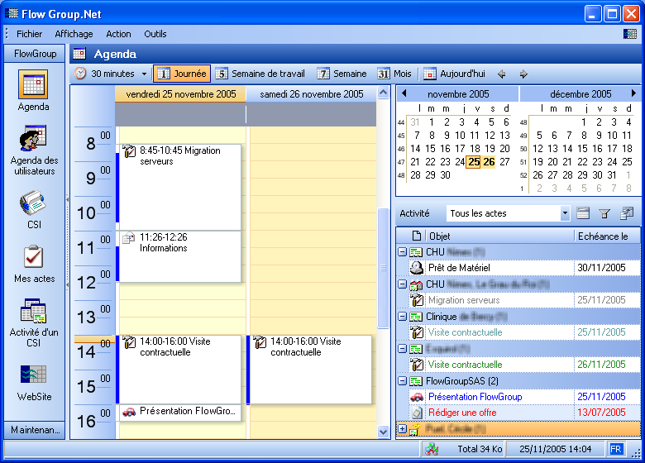This screenshot has width=645, height=463.
Task: Click the agenda vertical scrollbar down arrow
Action: pos(383,431)
